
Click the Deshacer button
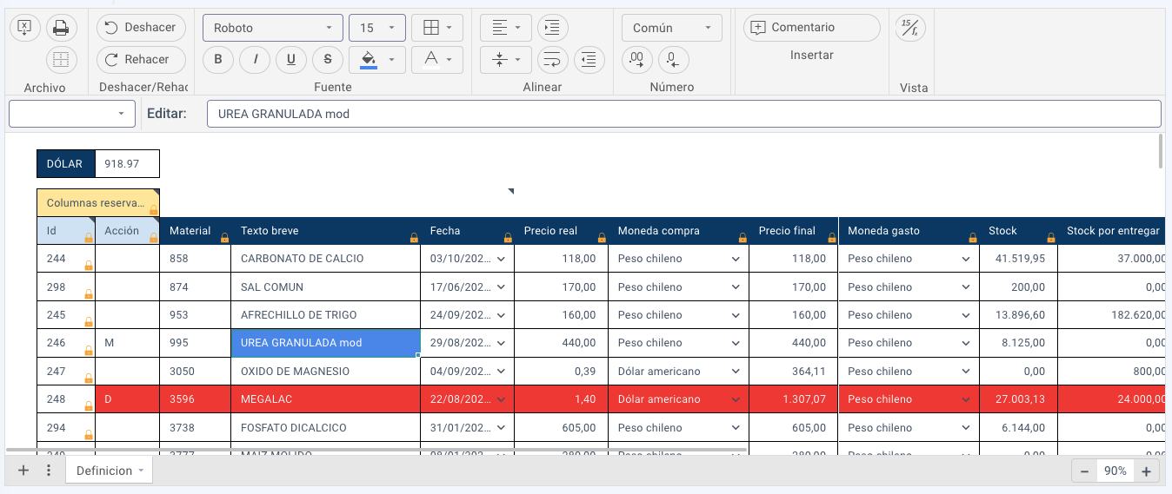click(x=141, y=28)
